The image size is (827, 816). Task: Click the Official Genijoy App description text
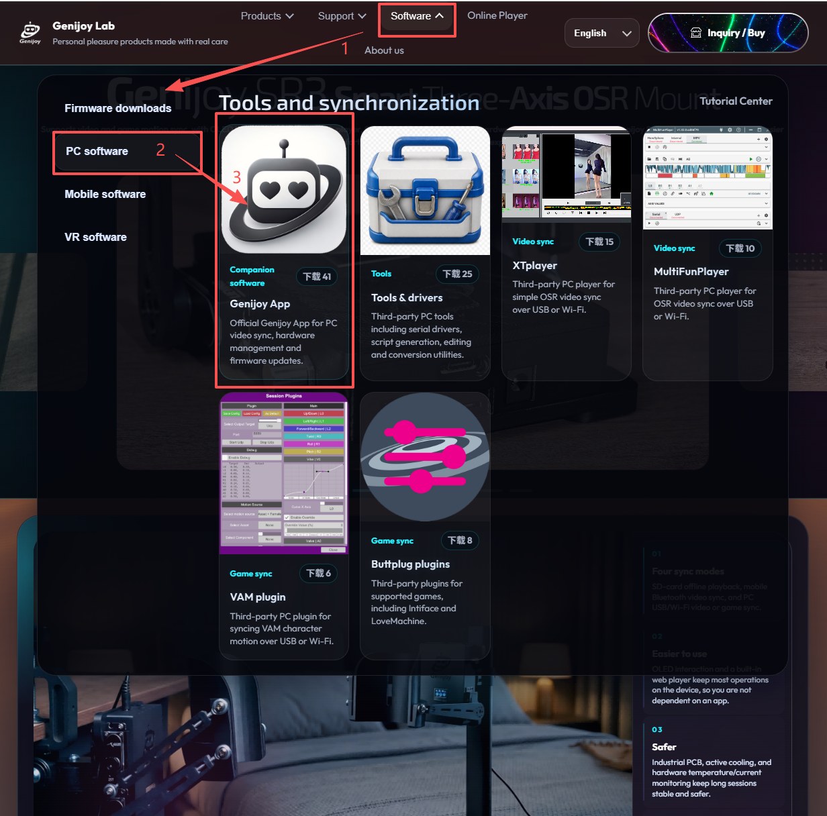(283, 342)
